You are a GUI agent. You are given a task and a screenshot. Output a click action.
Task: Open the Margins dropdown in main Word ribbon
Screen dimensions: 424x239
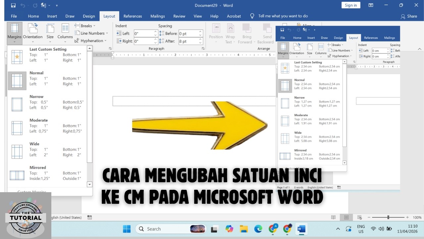tap(14, 33)
